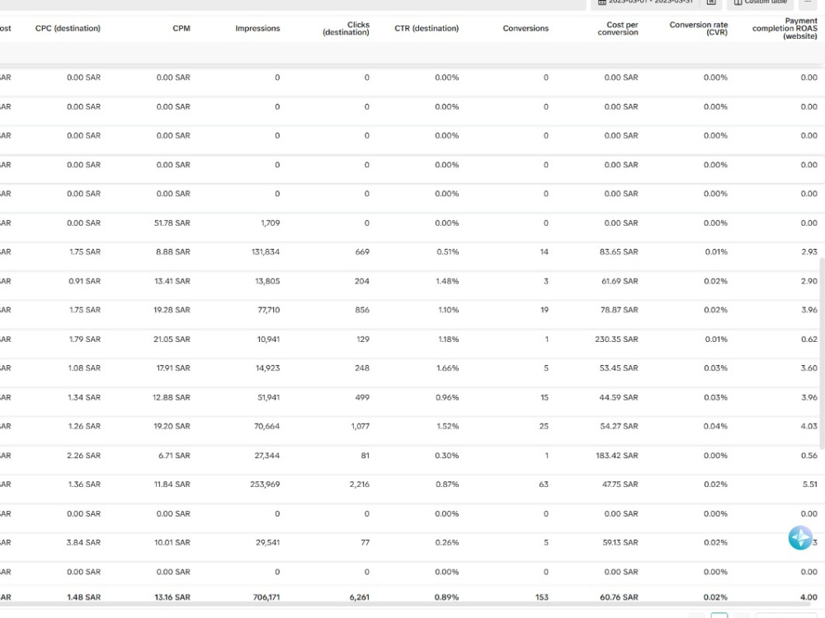Select the 499 clicks cell

point(362,398)
